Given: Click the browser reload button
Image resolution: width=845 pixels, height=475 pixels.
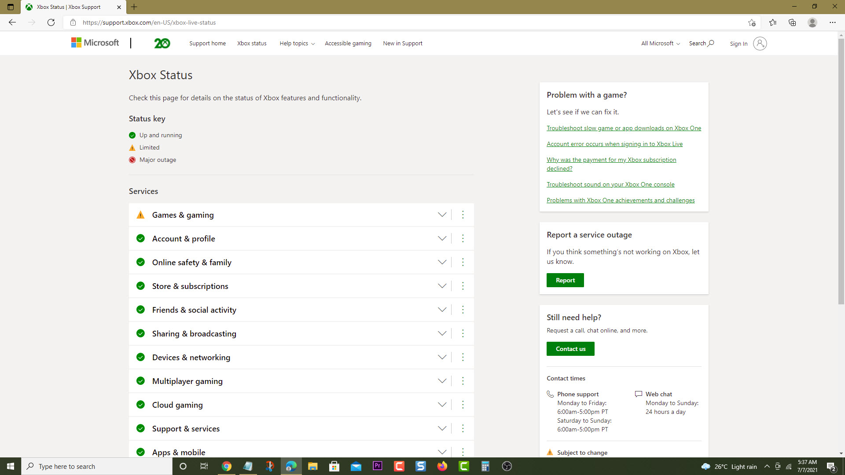Looking at the screenshot, I should pos(51,22).
